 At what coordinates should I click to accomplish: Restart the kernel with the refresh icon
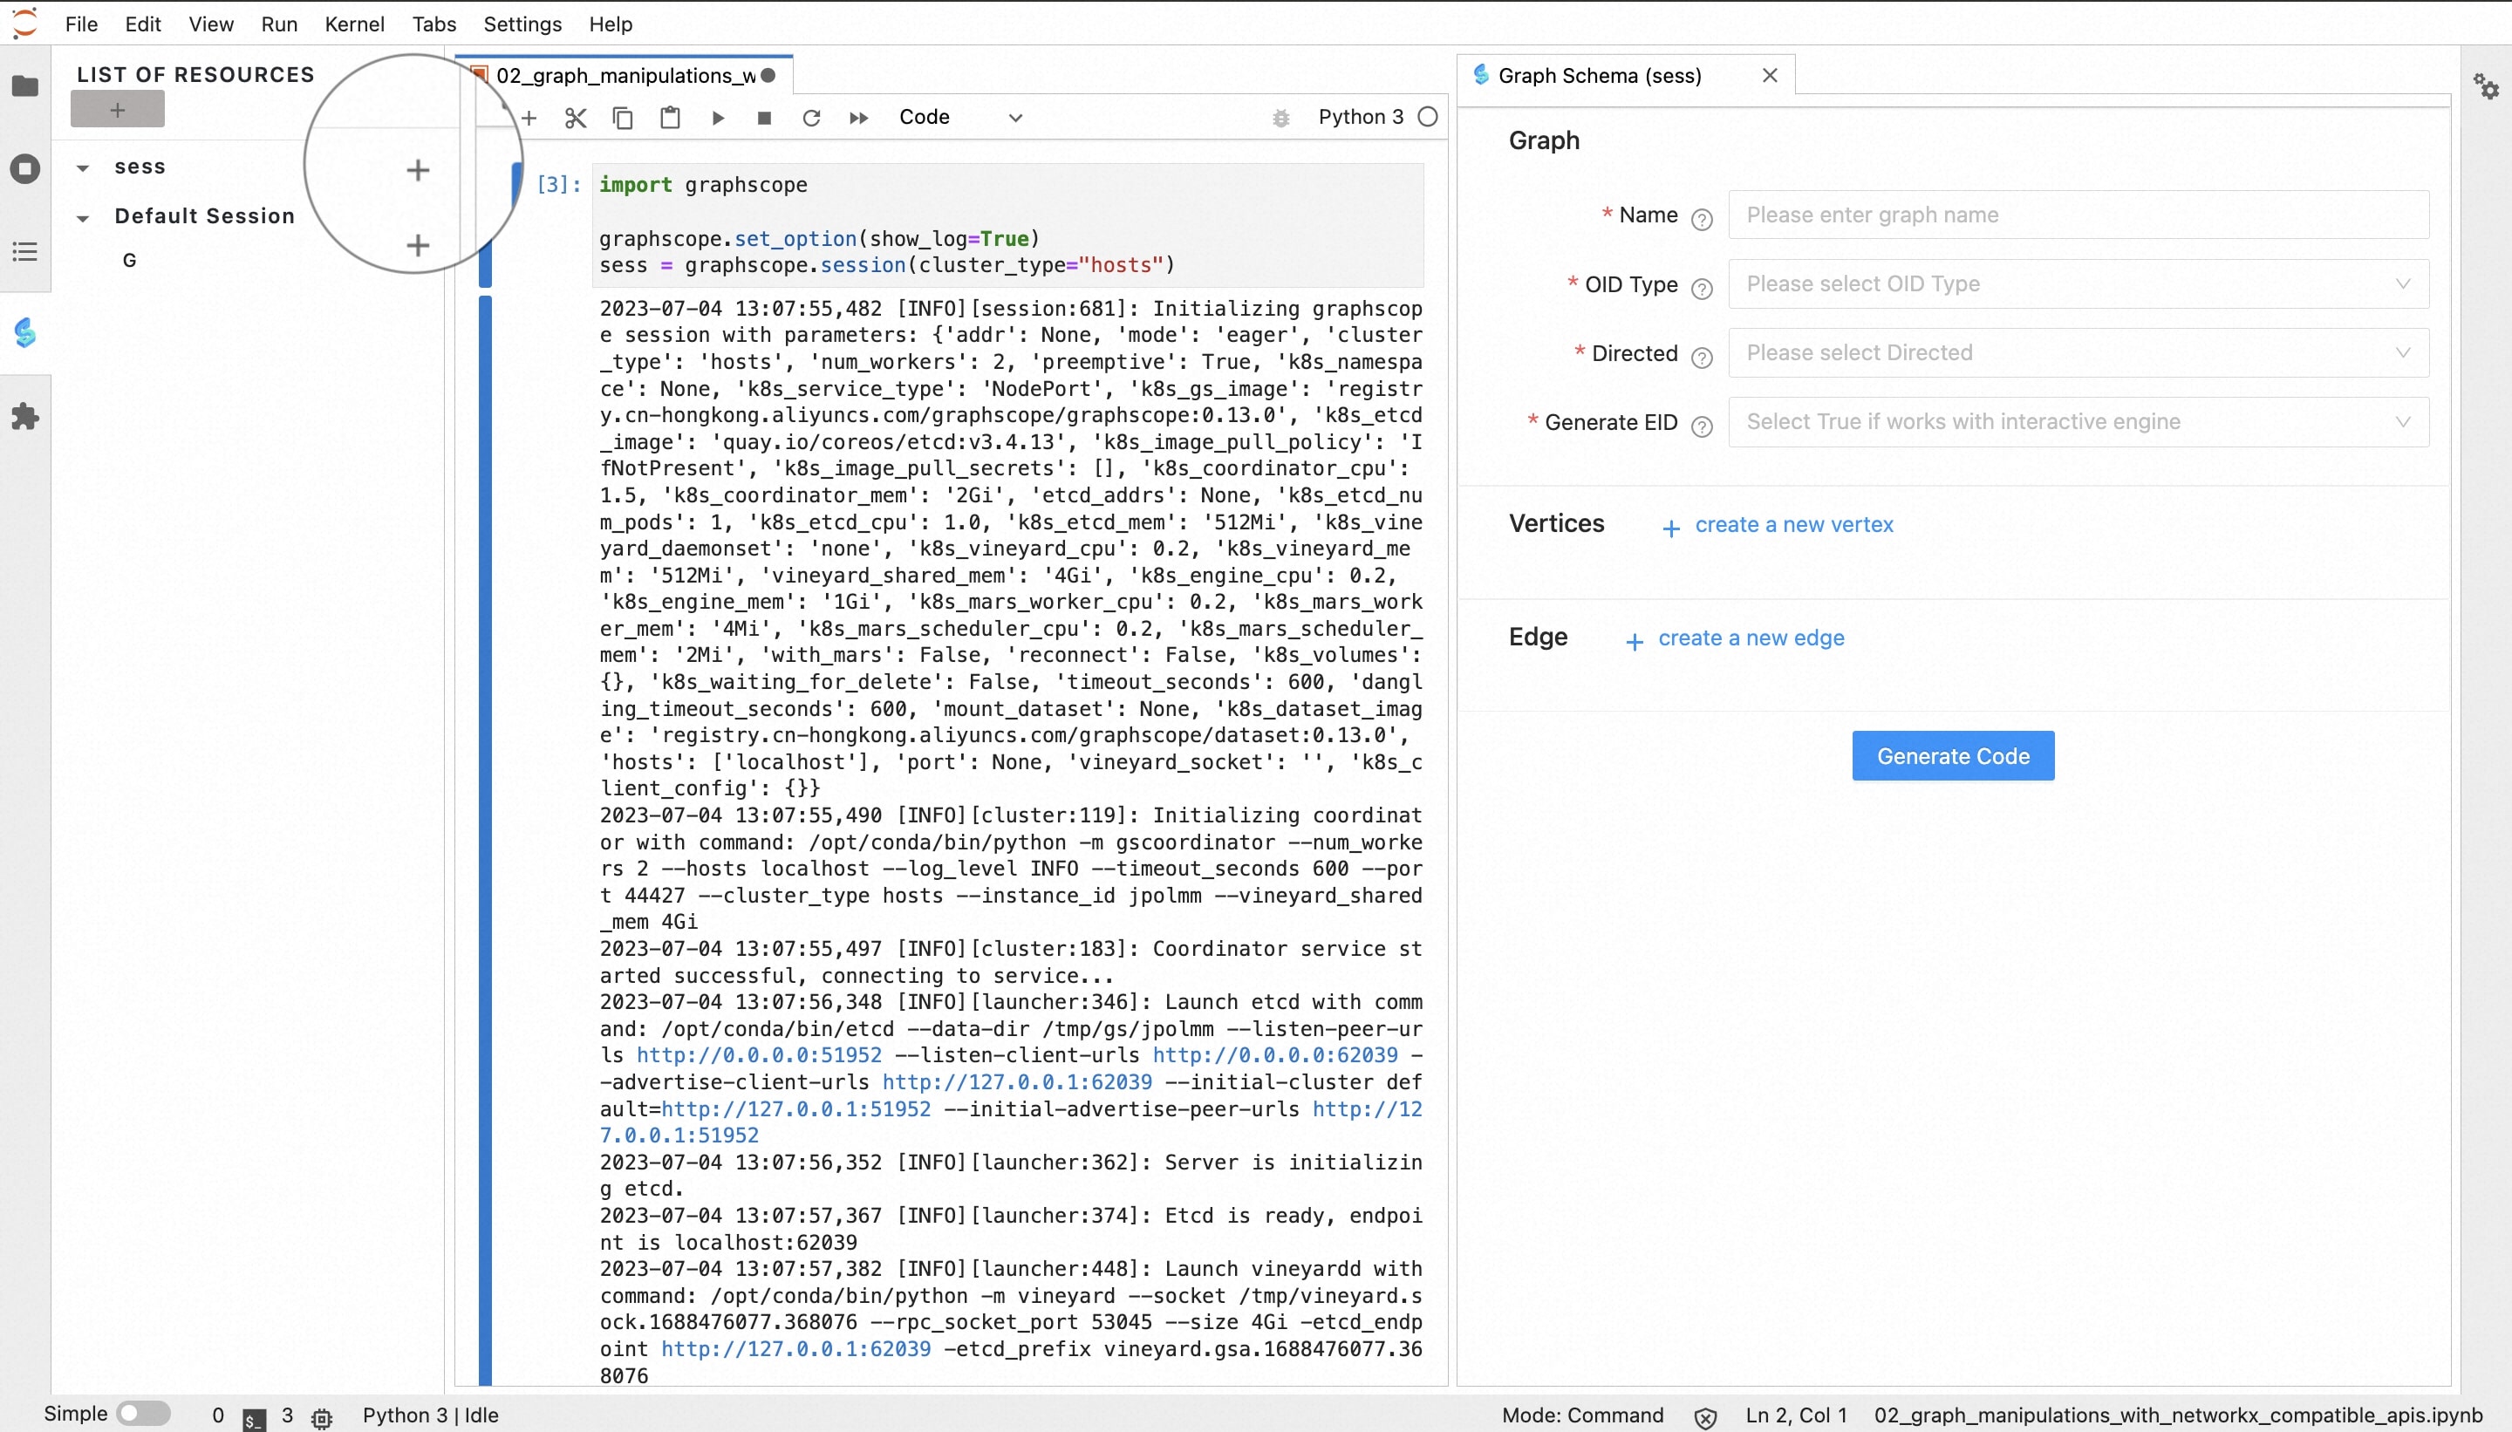point(811,117)
